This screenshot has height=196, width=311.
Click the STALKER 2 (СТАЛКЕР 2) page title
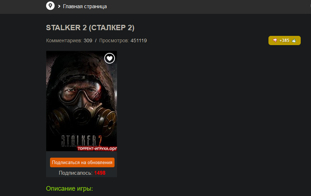coord(90,28)
